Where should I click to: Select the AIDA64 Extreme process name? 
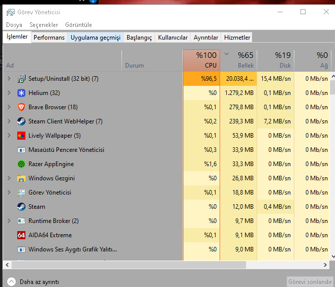(50, 235)
